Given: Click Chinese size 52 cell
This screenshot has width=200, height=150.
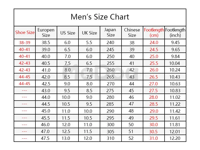Looking at the screenshot, I should [x=132, y=138].
